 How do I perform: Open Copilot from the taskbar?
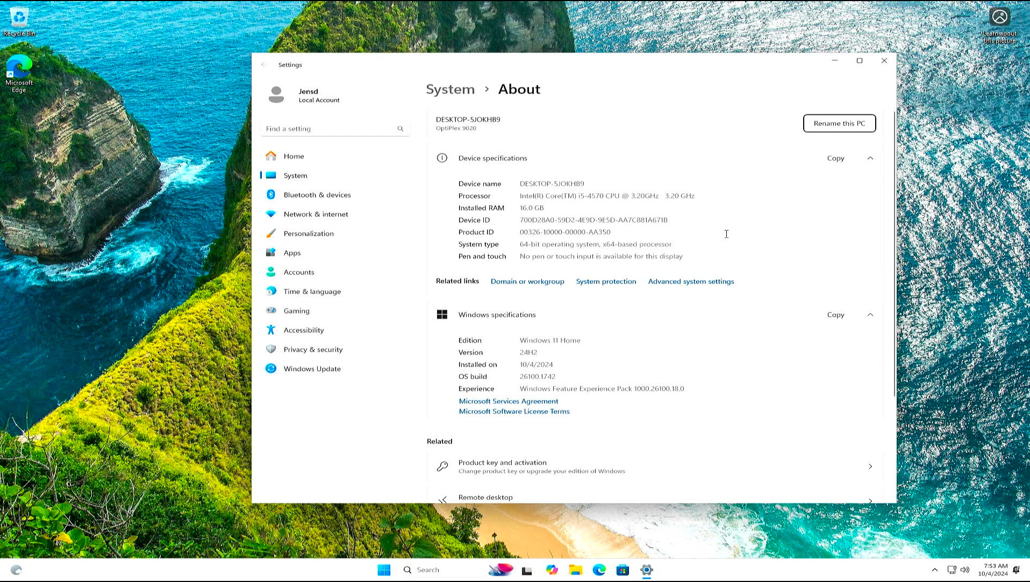click(x=552, y=570)
